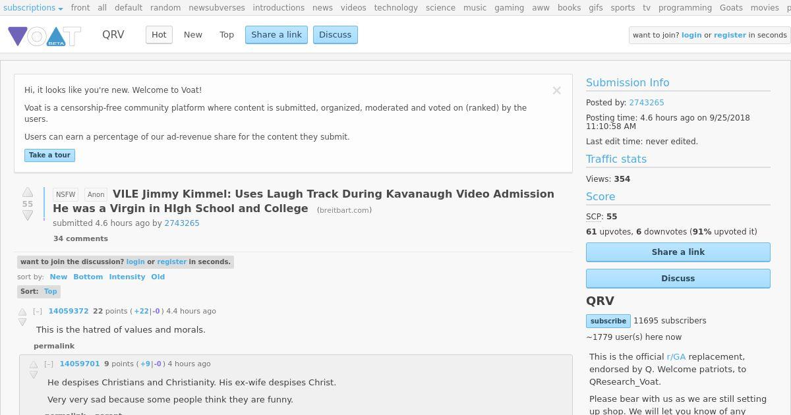Open the 34 comments link
This screenshot has width=791, height=415.
pyautogui.click(x=80, y=238)
